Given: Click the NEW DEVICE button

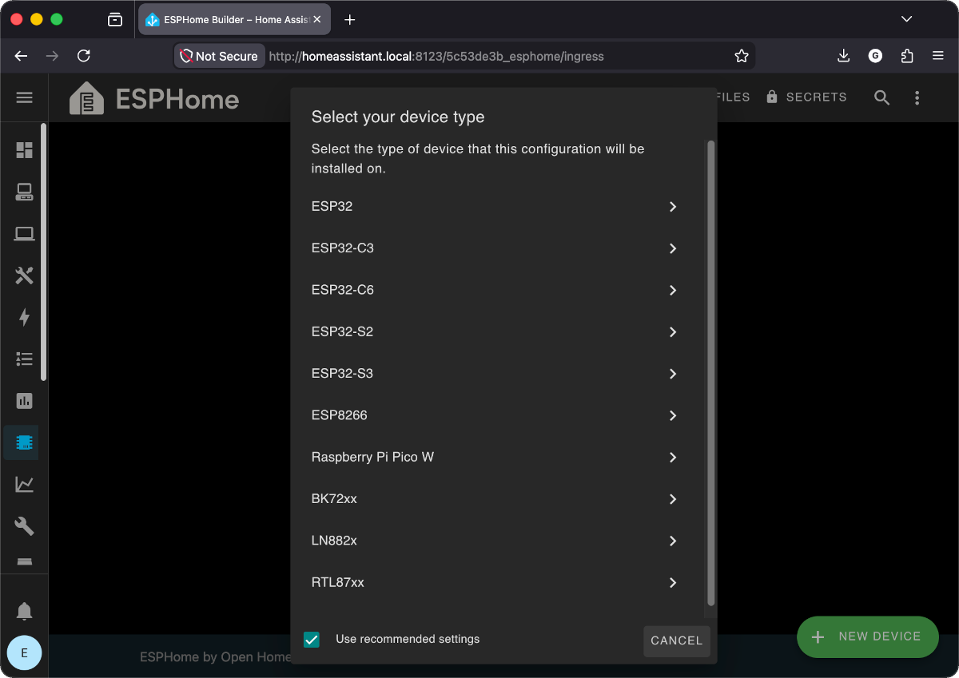Looking at the screenshot, I should [x=868, y=636].
